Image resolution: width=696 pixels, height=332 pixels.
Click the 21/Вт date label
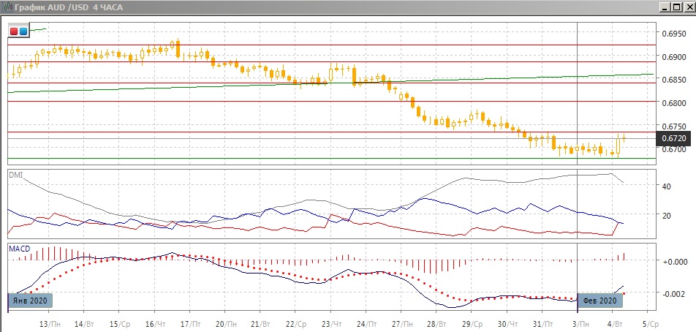click(260, 322)
